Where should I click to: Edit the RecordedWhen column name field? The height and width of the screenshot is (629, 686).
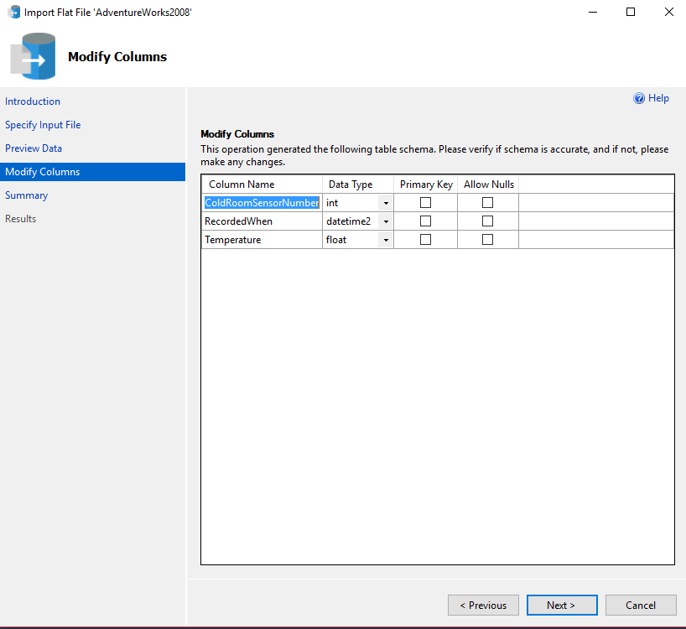coord(262,221)
